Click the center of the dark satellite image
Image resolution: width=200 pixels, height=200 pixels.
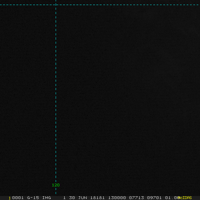[x=100, y=100]
